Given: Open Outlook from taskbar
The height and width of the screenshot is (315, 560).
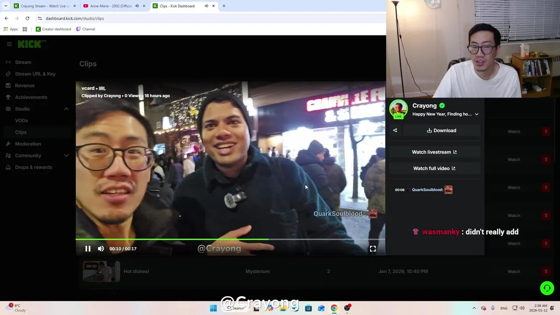Looking at the screenshot, I should (321, 308).
